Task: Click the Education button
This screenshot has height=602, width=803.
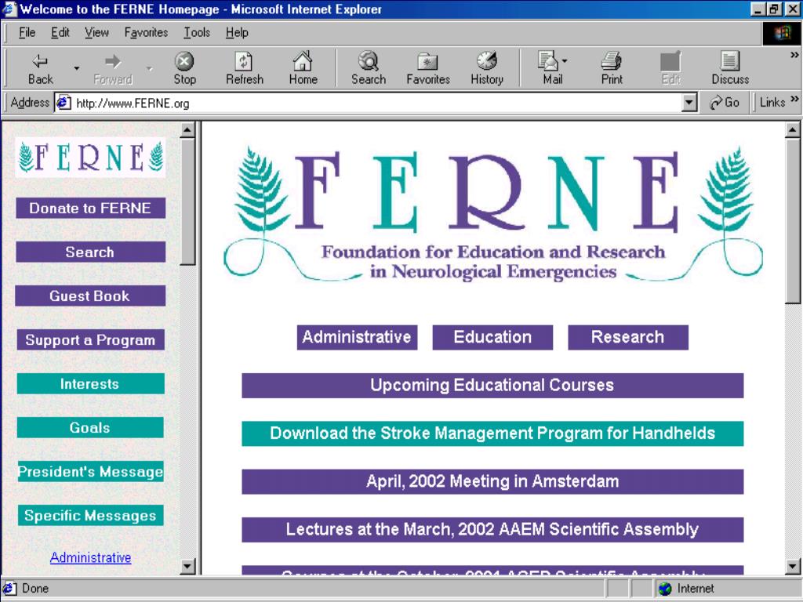Action: (492, 337)
